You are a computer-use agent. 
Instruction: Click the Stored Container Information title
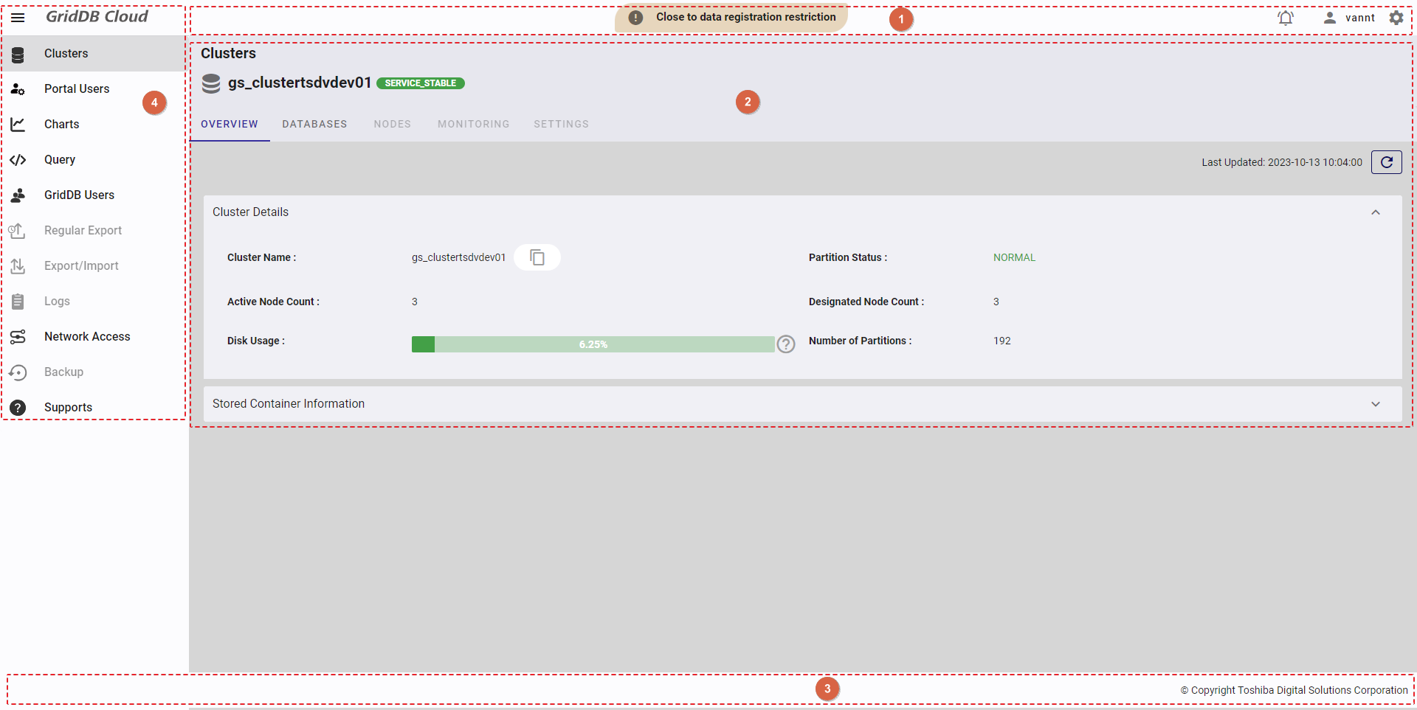(289, 404)
